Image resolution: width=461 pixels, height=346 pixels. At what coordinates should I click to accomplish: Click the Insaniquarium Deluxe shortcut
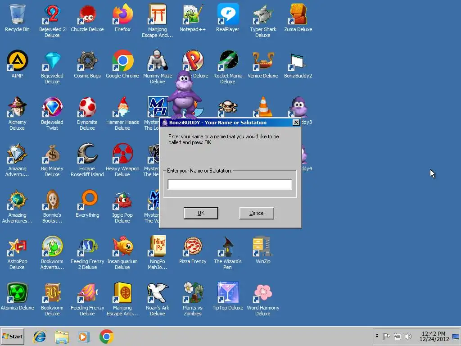122,252
